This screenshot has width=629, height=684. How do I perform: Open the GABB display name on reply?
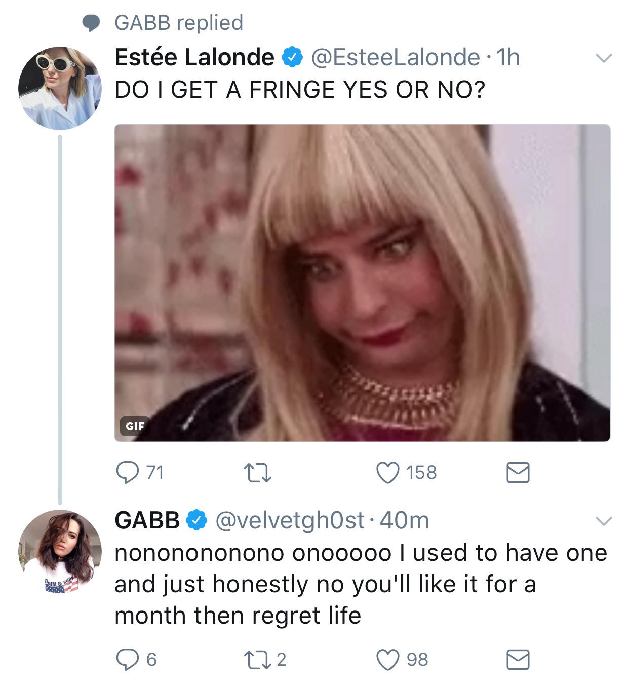147,520
